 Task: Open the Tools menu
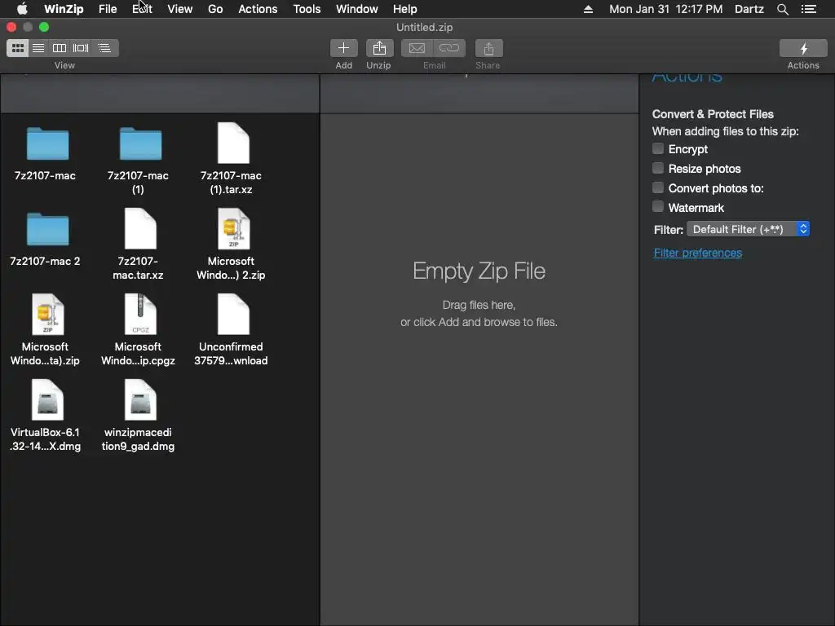(x=307, y=9)
